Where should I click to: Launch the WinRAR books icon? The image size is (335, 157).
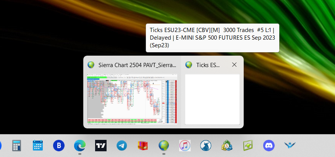(143, 146)
